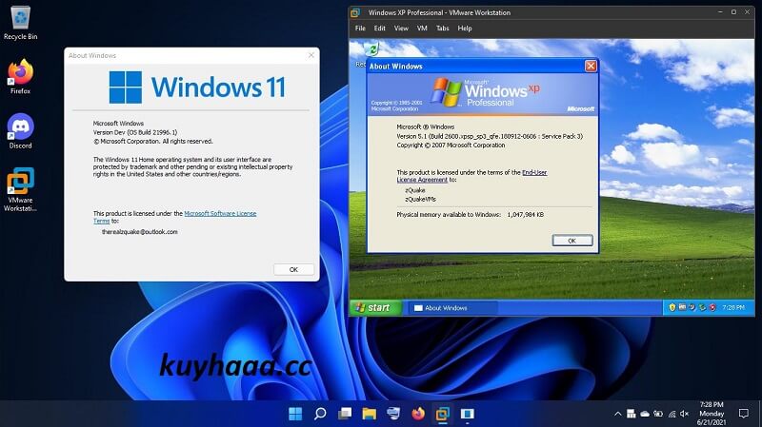
Task: Select the About Windows (winver) taskbar icon
Action: pyautogui.click(x=468, y=414)
